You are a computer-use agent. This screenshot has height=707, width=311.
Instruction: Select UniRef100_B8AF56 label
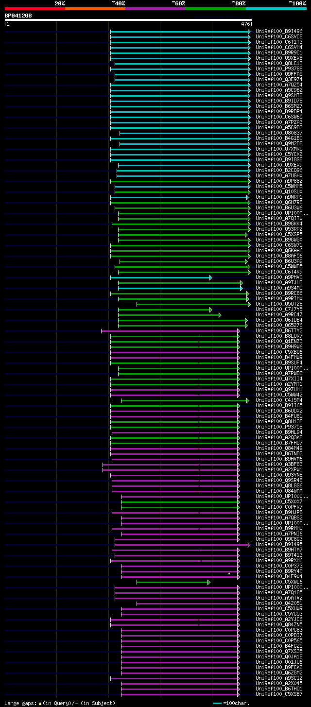[x=279, y=256]
